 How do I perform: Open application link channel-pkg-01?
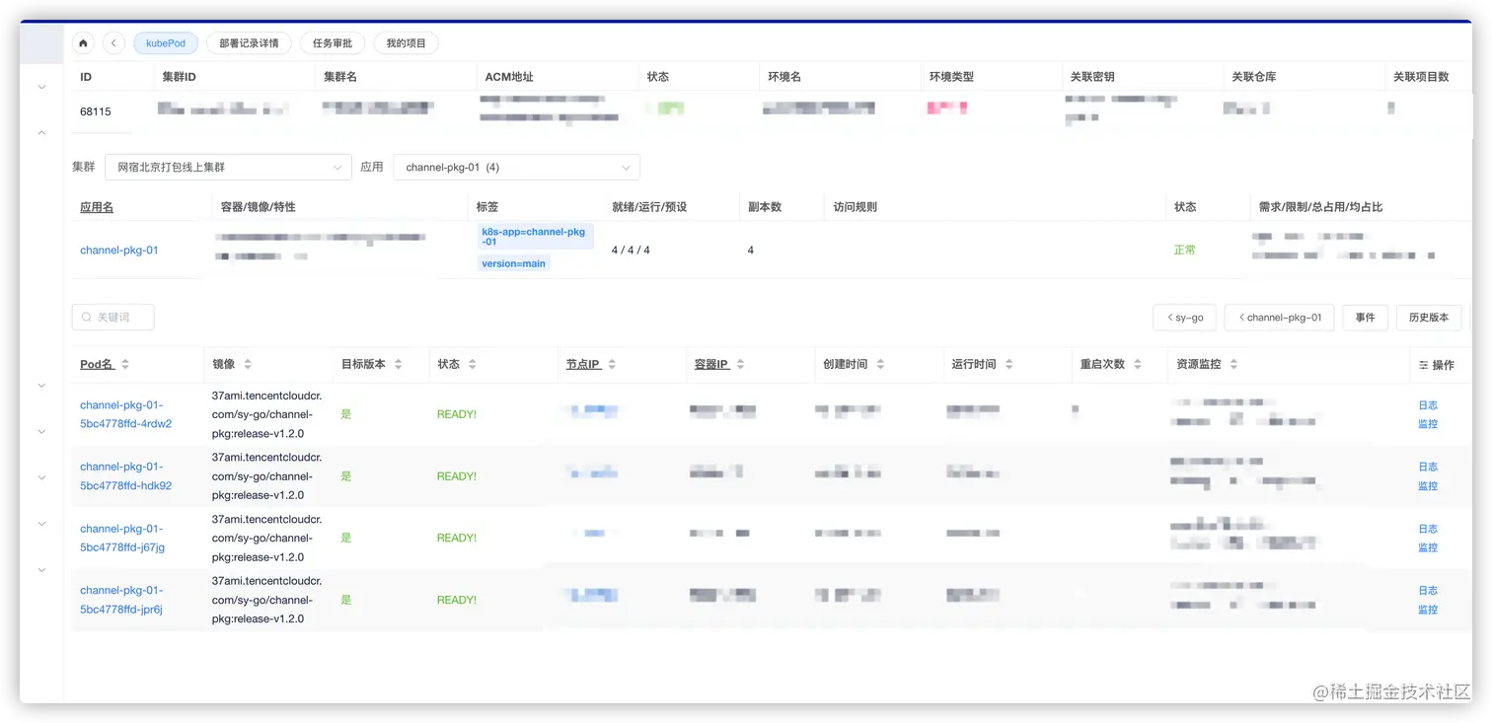119,251
